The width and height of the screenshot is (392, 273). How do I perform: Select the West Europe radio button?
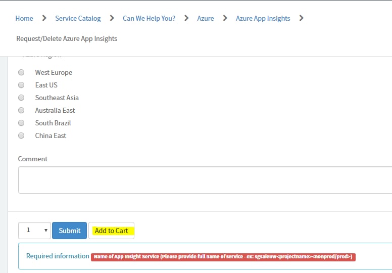point(21,72)
